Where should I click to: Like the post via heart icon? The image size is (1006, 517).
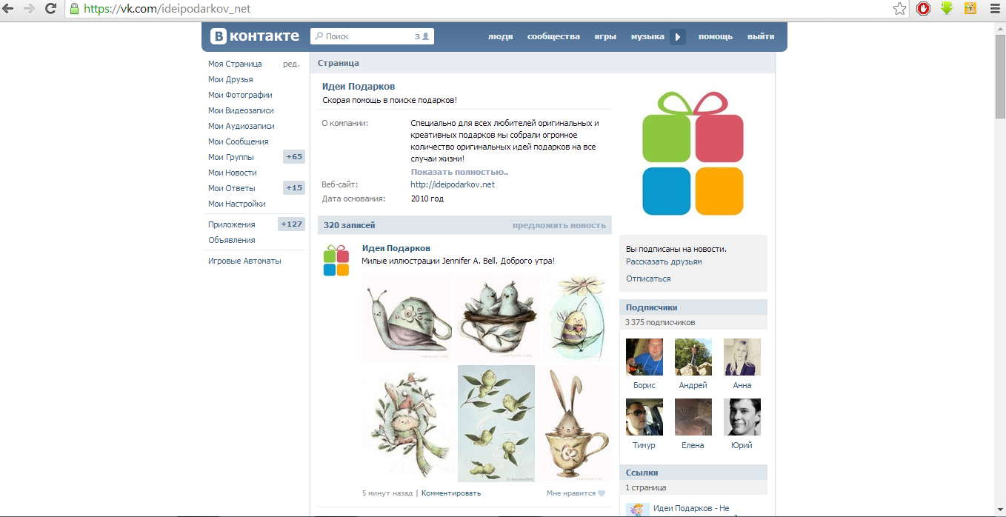tap(602, 493)
